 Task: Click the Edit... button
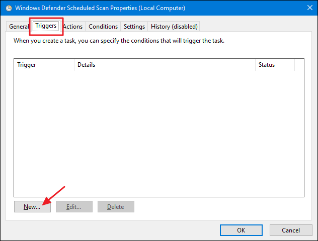pos(74,206)
